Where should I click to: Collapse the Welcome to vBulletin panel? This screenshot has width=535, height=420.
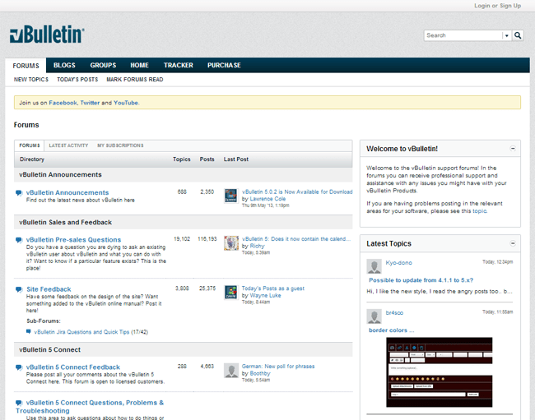[x=513, y=149]
